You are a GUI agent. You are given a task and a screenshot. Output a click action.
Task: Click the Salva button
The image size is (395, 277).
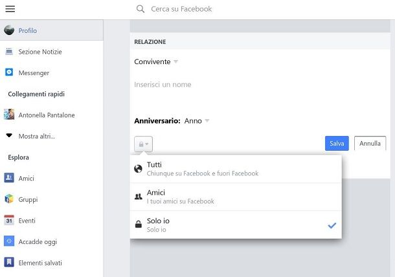pos(337,143)
